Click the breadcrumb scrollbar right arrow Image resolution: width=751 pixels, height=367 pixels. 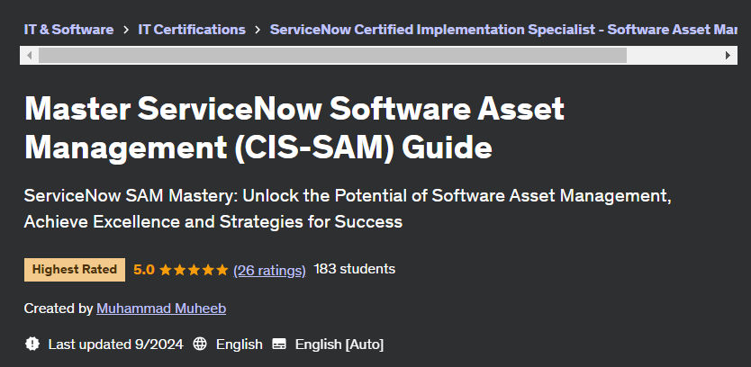tap(728, 56)
